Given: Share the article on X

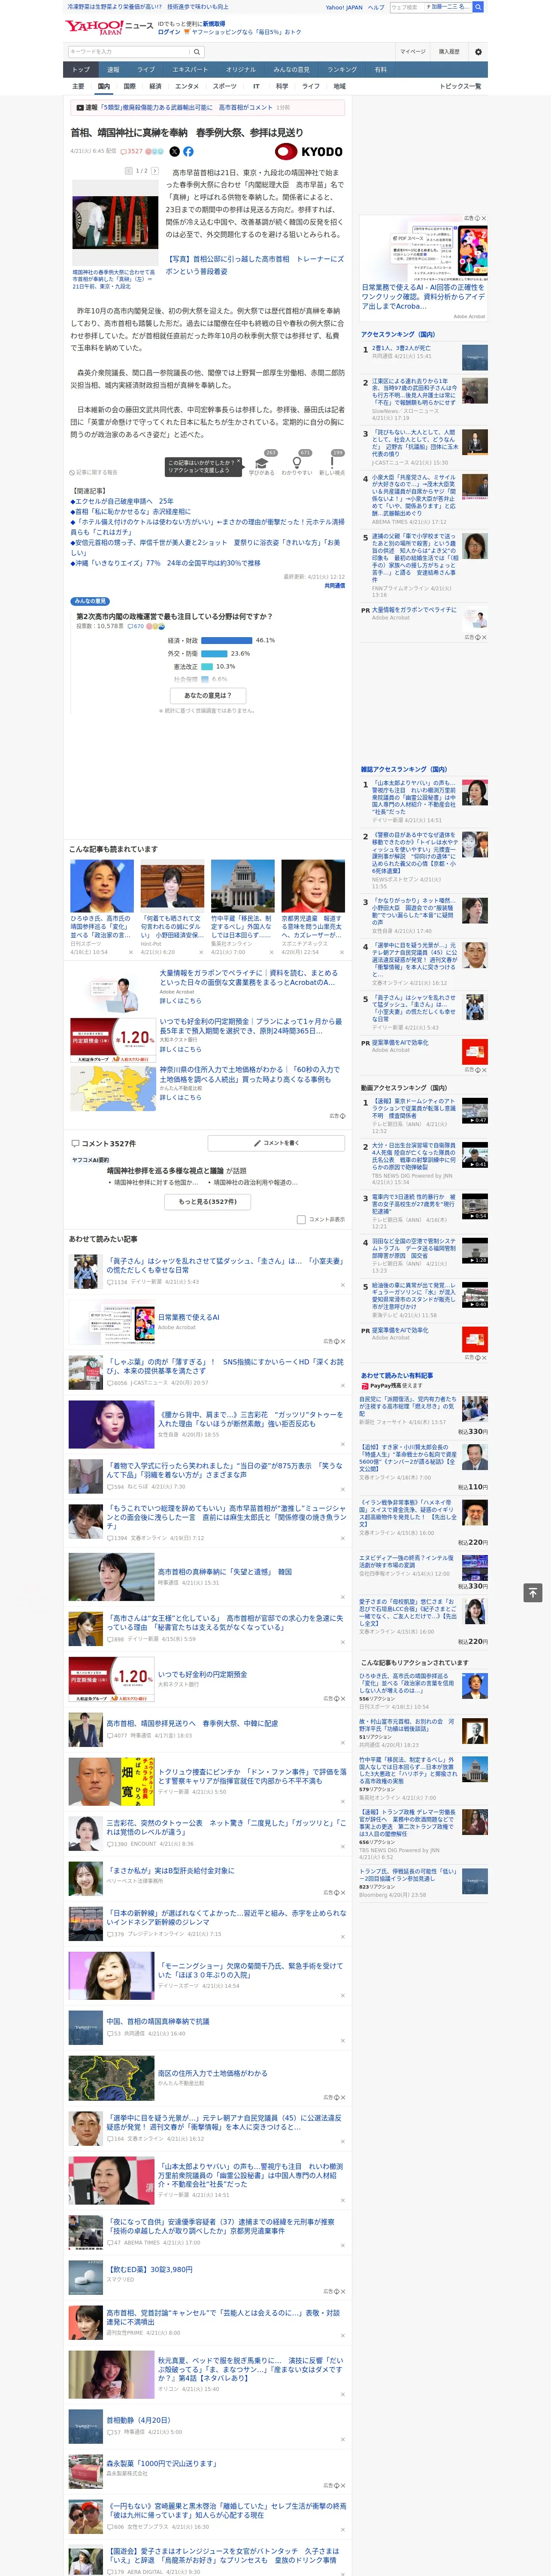Looking at the screenshot, I should tap(174, 151).
